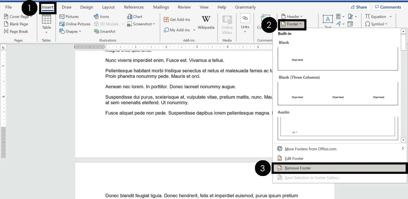Image resolution: width=408 pixels, height=199 pixels.
Task: Click the My Add-ins icon
Action: coord(166,30)
